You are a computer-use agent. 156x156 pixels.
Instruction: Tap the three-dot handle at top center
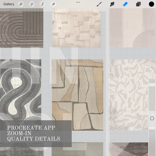coord(78,2)
